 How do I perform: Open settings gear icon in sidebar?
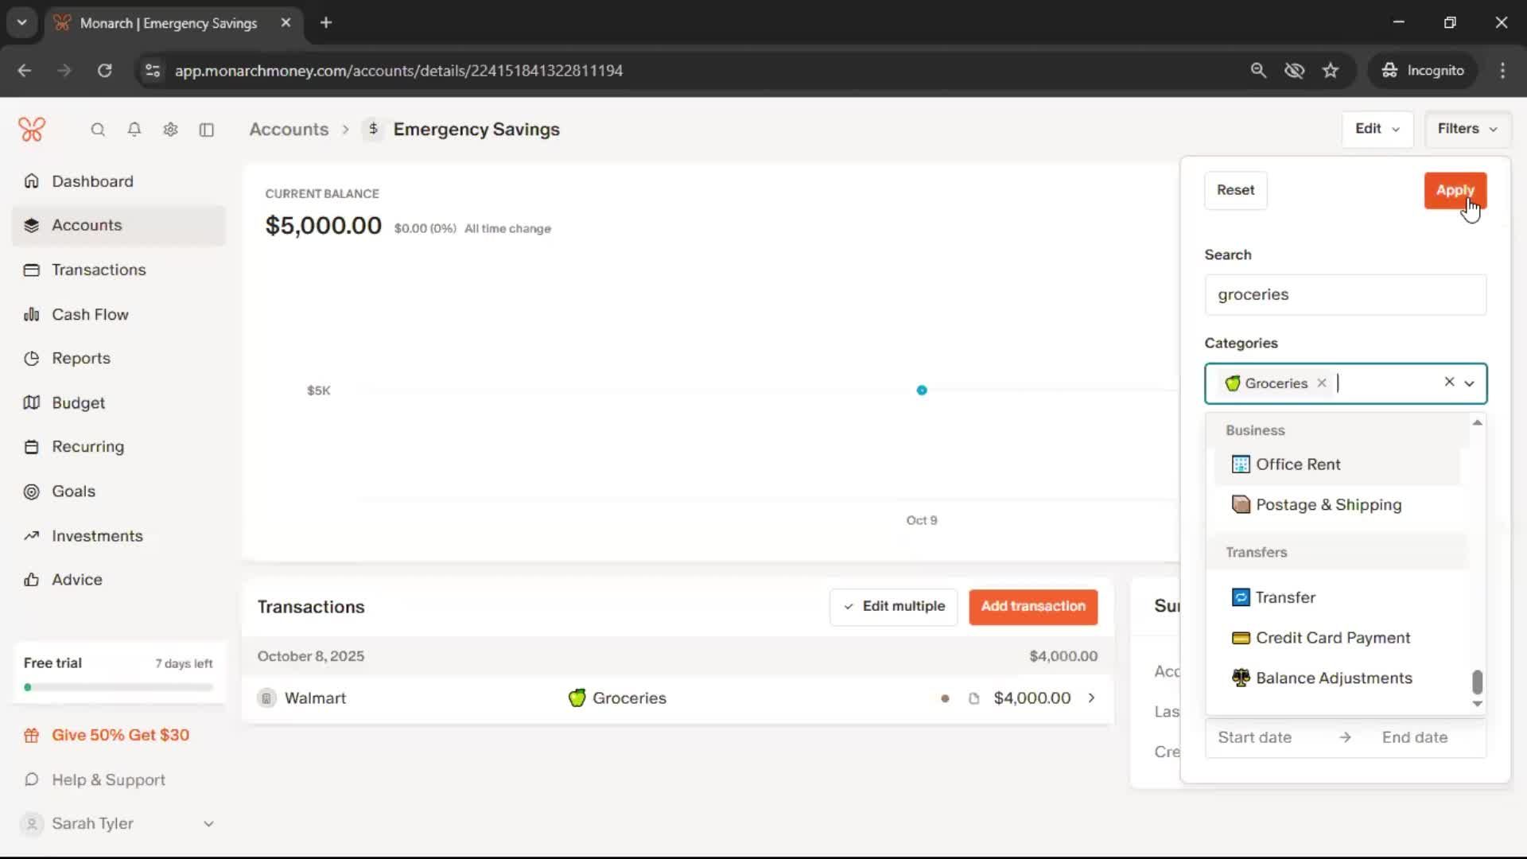click(170, 130)
